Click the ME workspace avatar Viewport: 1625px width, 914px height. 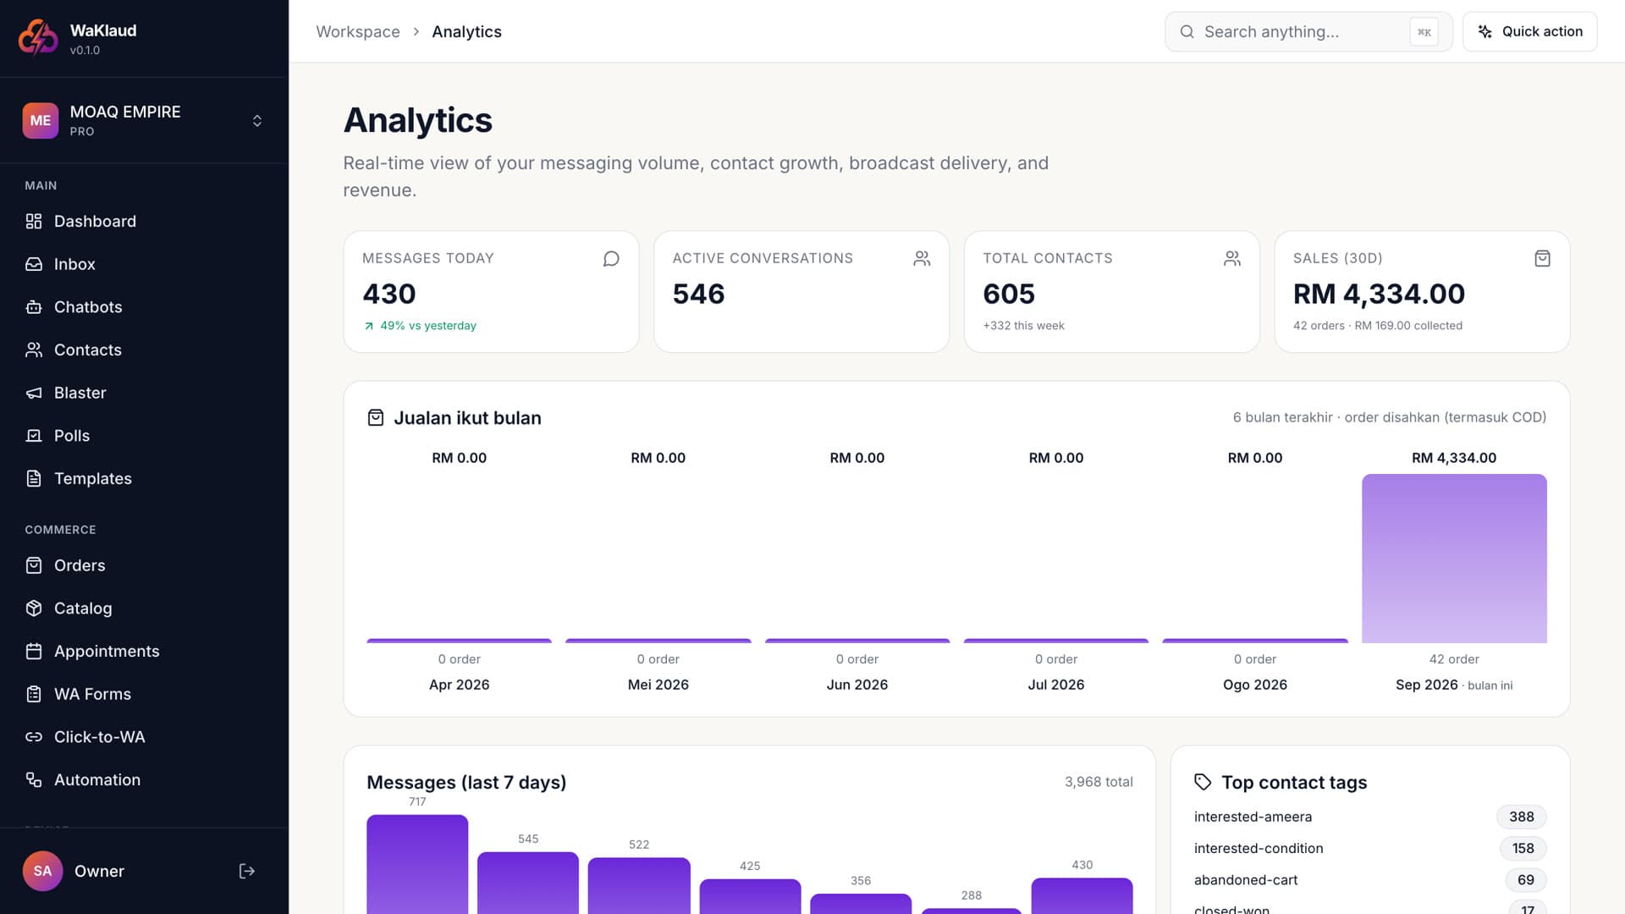tap(41, 121)
